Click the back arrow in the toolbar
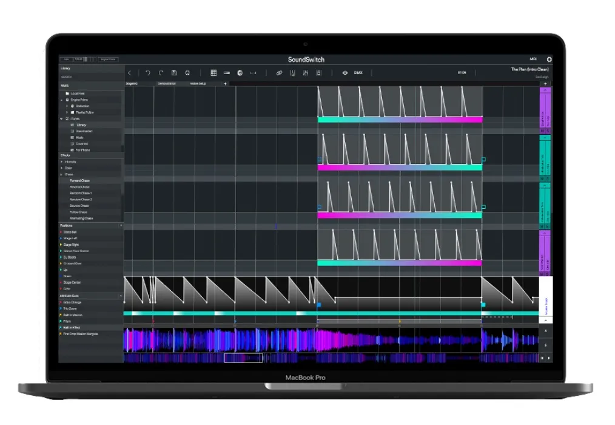 click(129, 73)
